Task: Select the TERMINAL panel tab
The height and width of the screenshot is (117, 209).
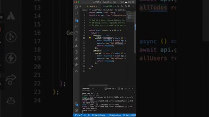Action: [86, 89]
